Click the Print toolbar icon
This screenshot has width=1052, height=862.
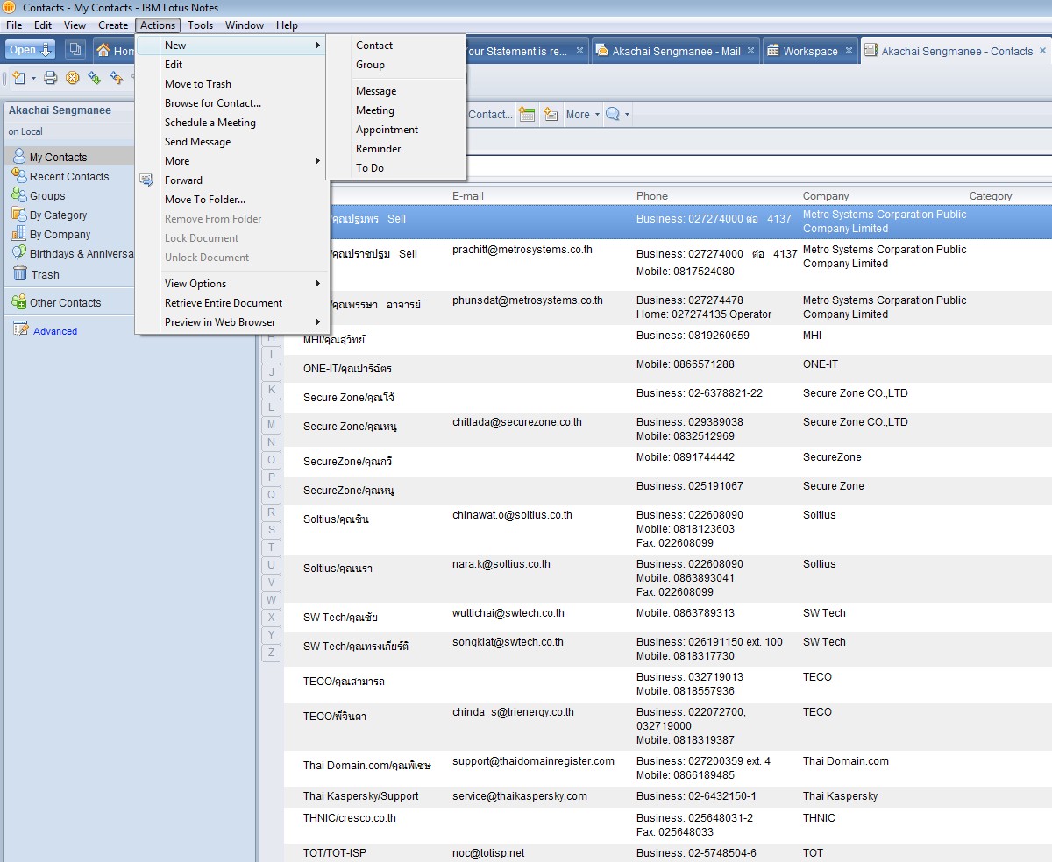click(51, 78)
